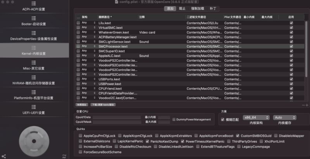Disable the AppleALC.kext enabled checkbox
This screenshot has height=159, width=310.
click(x=291, y=56)
